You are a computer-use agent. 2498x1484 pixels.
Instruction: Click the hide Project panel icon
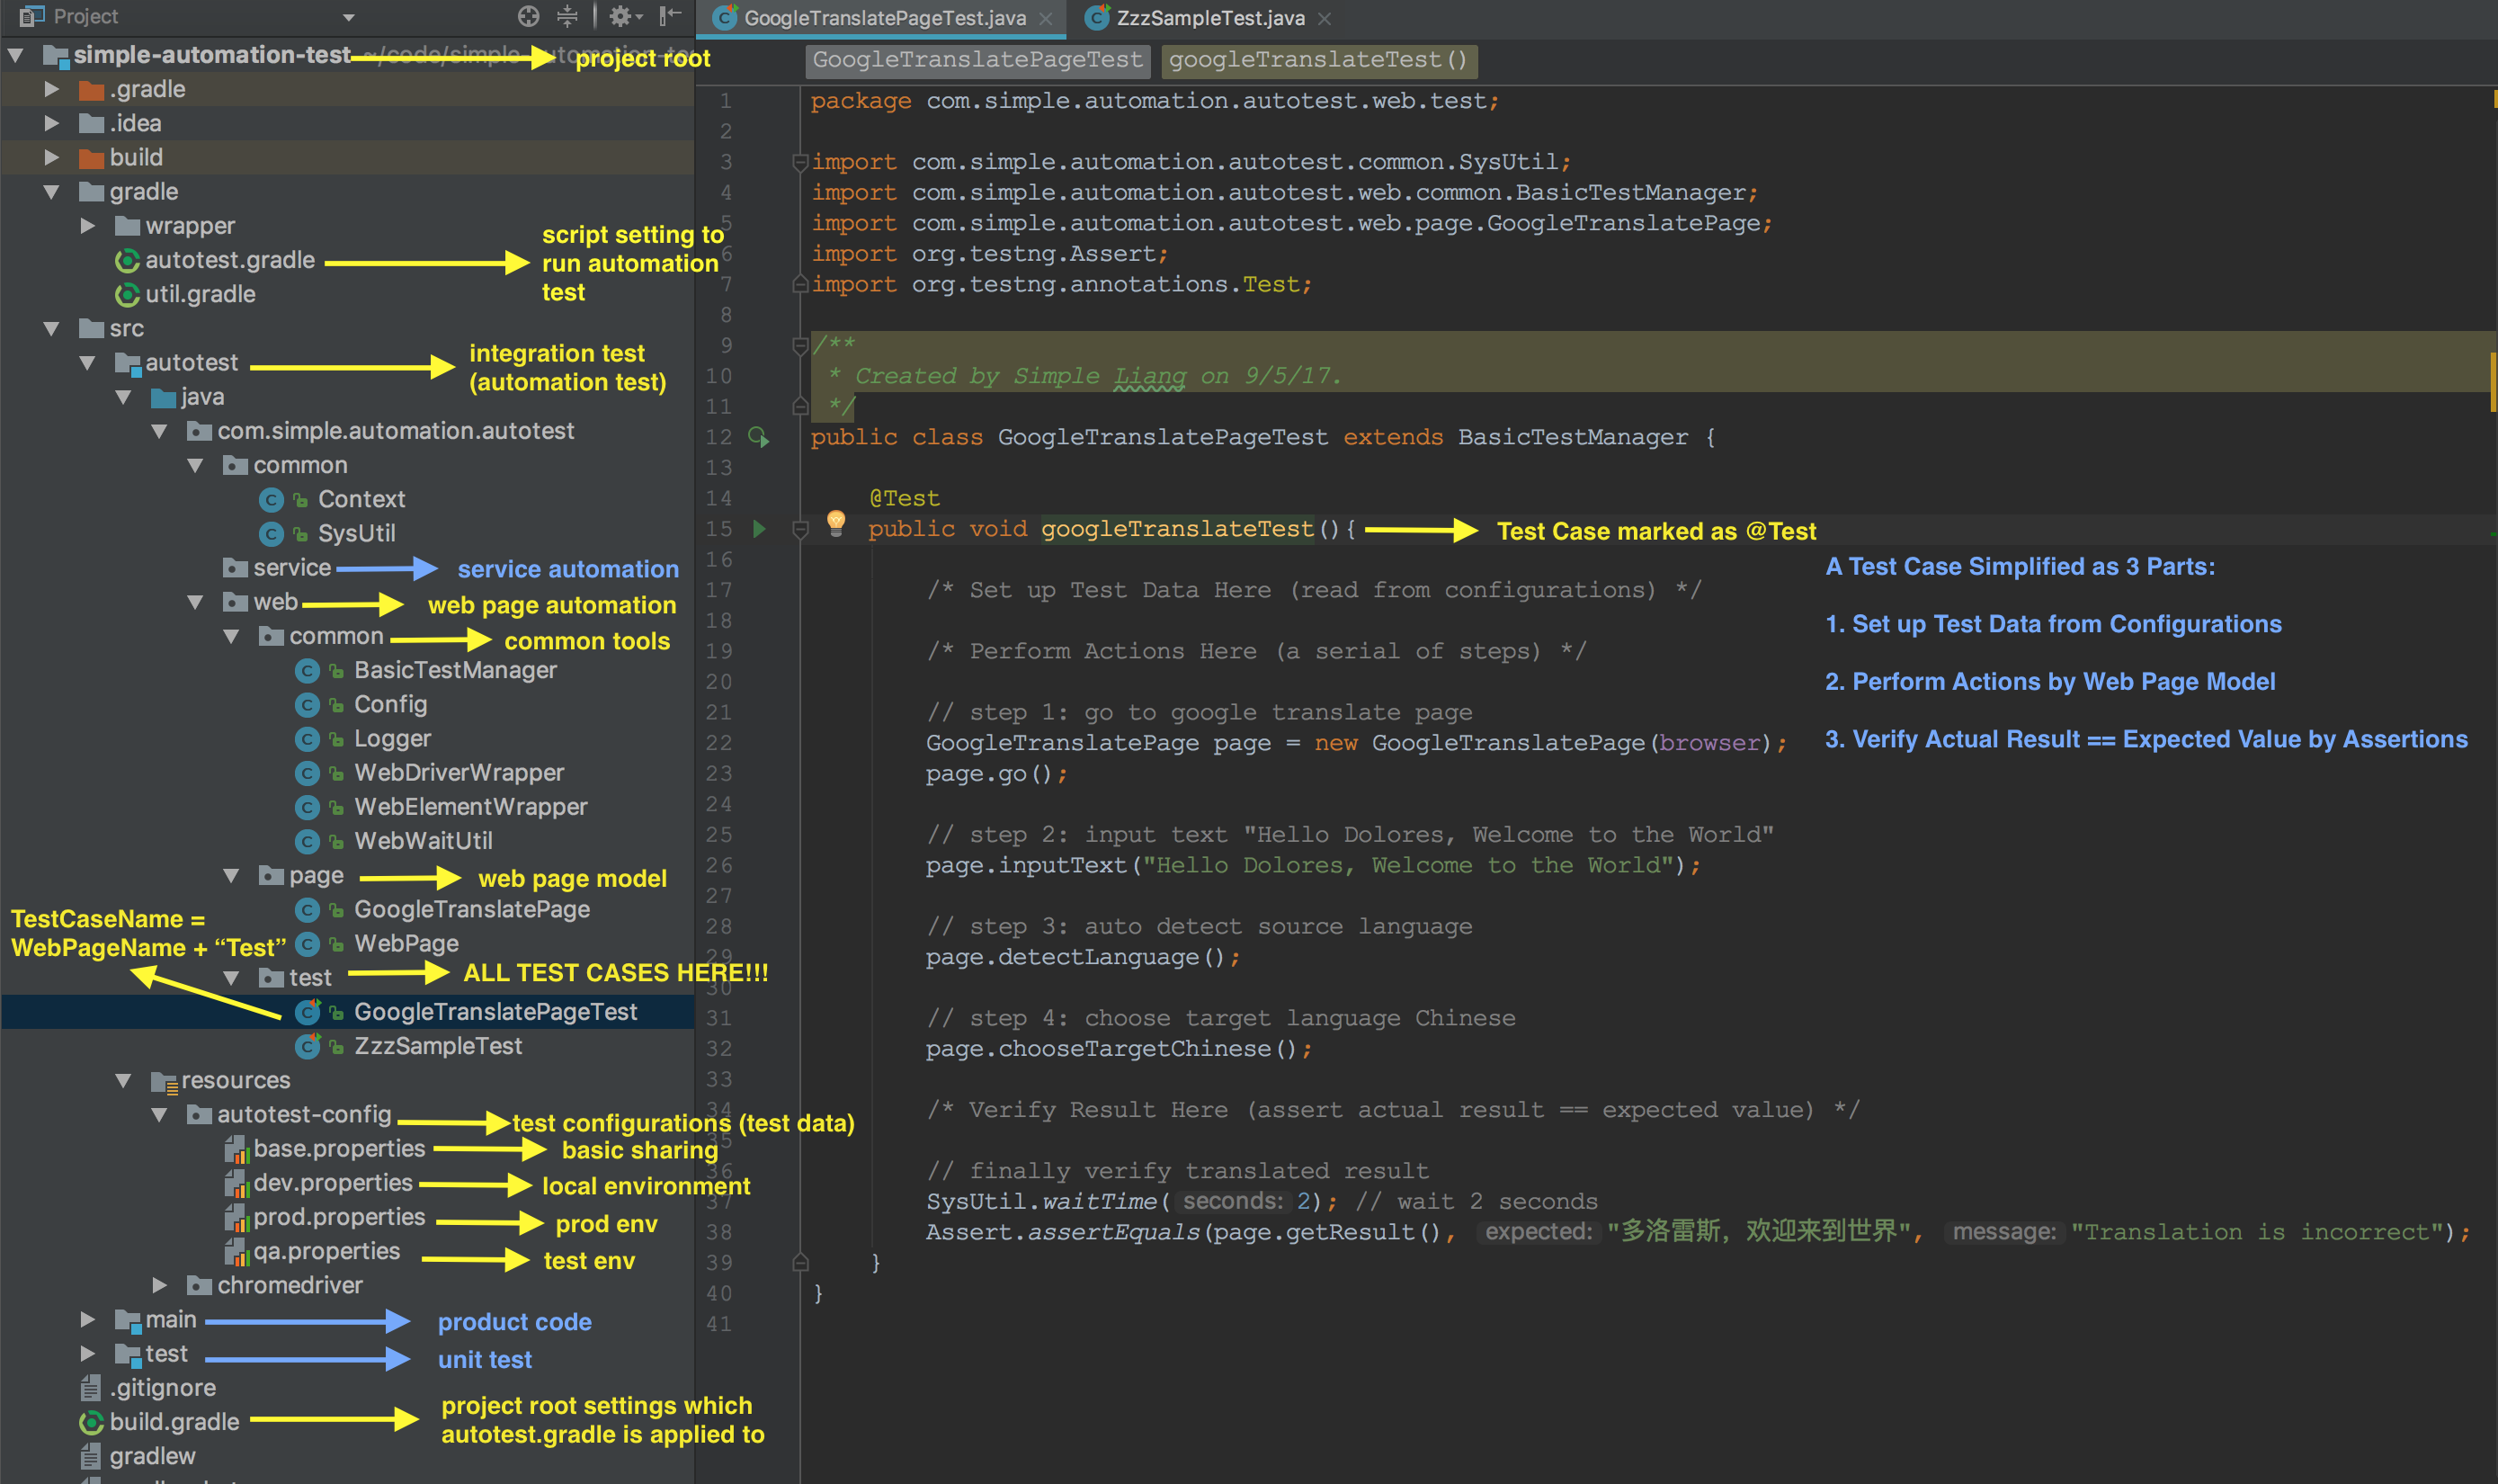click(670, 16)
